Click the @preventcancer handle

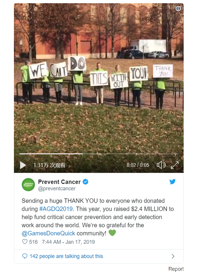tap(57, 189)
